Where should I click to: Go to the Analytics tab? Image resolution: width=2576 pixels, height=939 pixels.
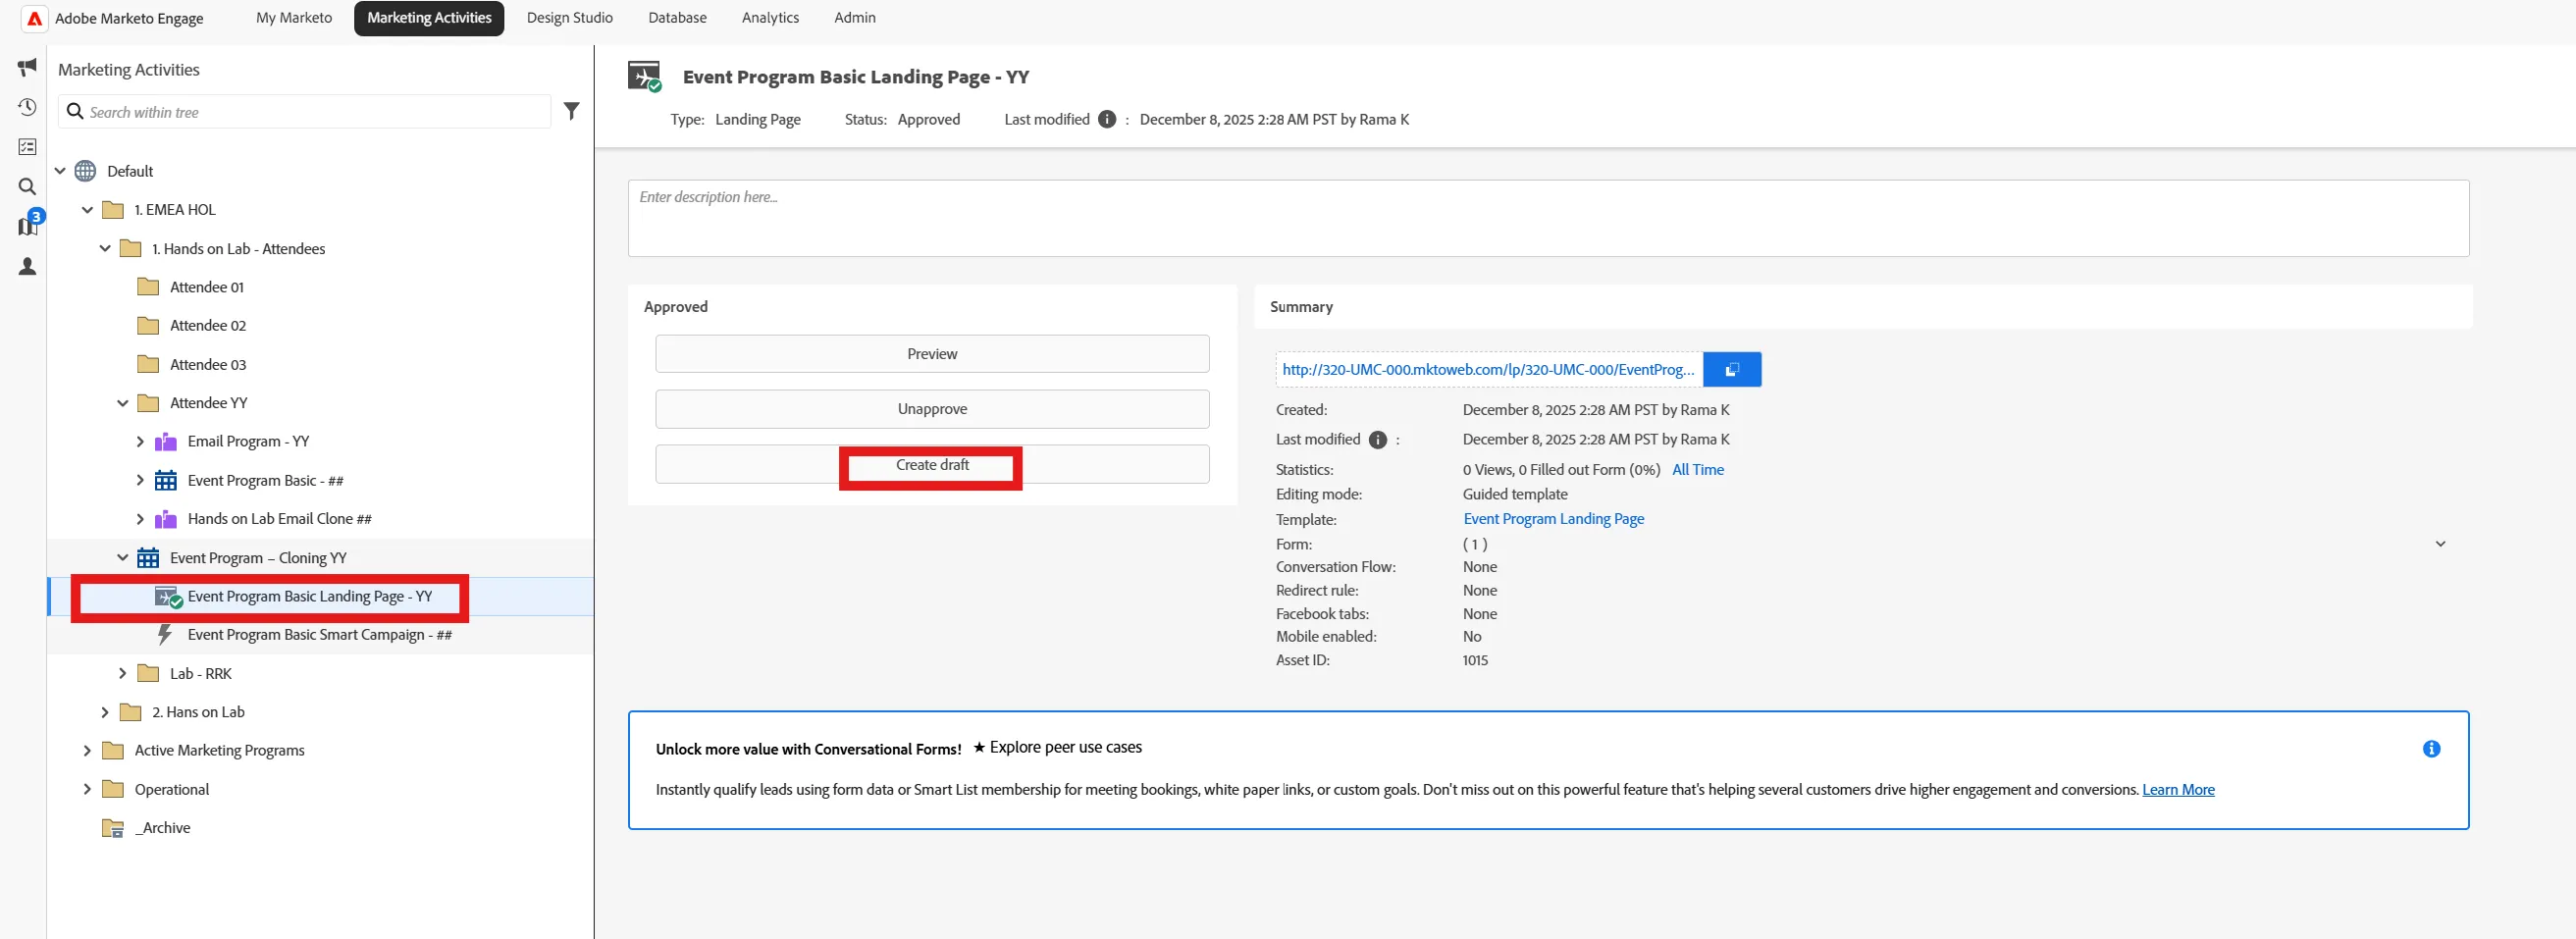[x=770, y=18]
